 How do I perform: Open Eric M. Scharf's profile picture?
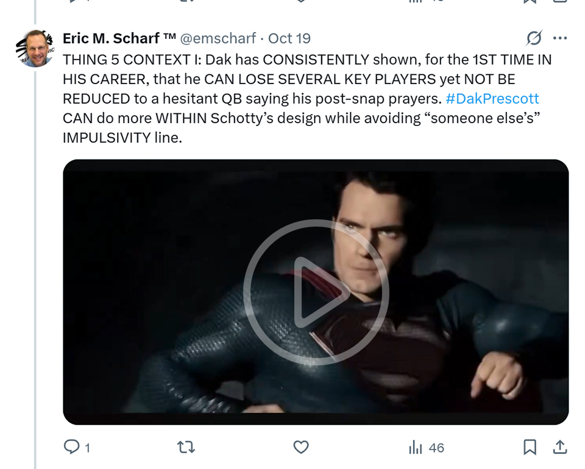[x=35, y=48]
